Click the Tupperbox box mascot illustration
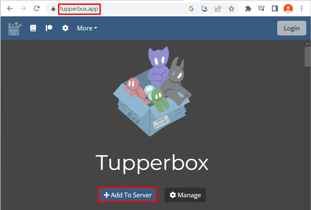Viewport: 311px width, 210px height. click(152, 91)
